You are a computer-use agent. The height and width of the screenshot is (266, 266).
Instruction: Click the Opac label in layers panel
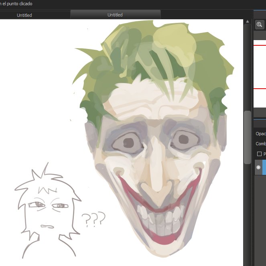click(x=260, y=134)
